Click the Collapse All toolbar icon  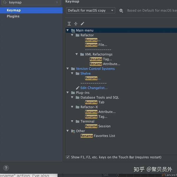coord(76,24)
